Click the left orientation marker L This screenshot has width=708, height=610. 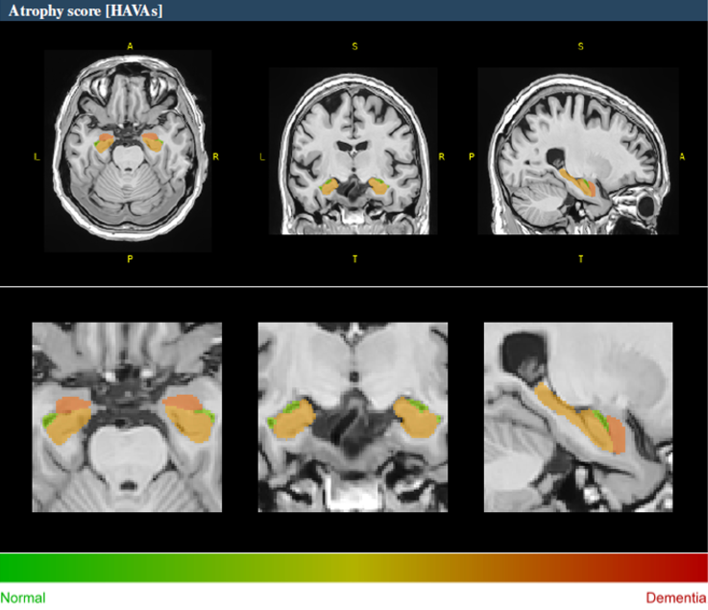coord(36,157)
